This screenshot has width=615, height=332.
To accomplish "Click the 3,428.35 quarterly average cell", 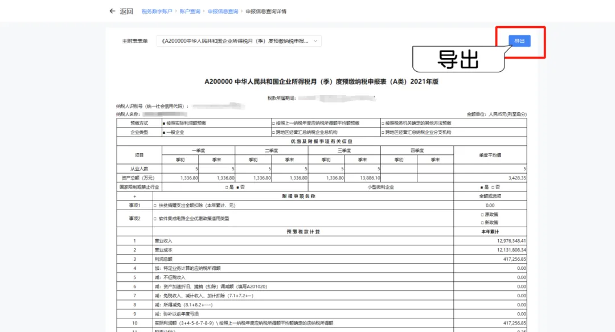I will pyautogui.click(x=490, y=178).
